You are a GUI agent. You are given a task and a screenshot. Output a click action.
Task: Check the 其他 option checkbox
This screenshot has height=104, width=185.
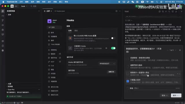point(128,88)
